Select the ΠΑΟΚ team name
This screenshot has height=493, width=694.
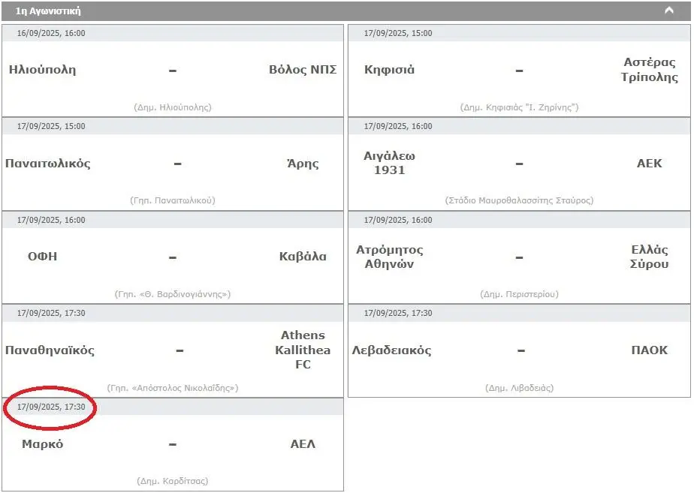649,350
